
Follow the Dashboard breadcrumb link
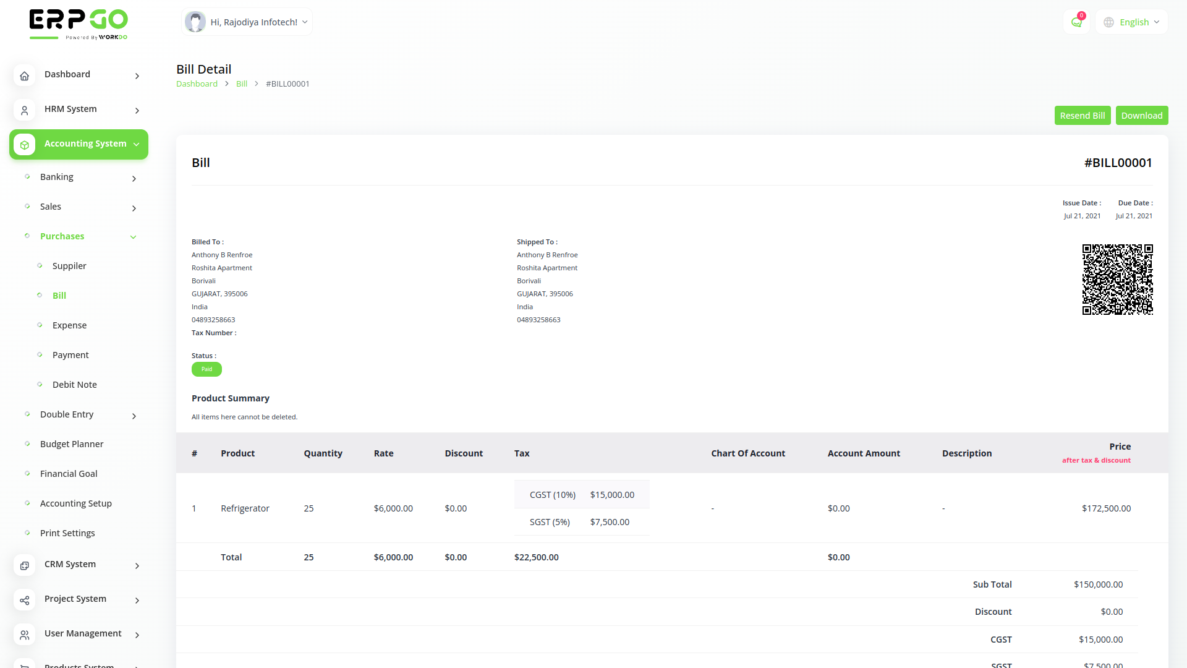pyautogui.click(x=197, y=83)
